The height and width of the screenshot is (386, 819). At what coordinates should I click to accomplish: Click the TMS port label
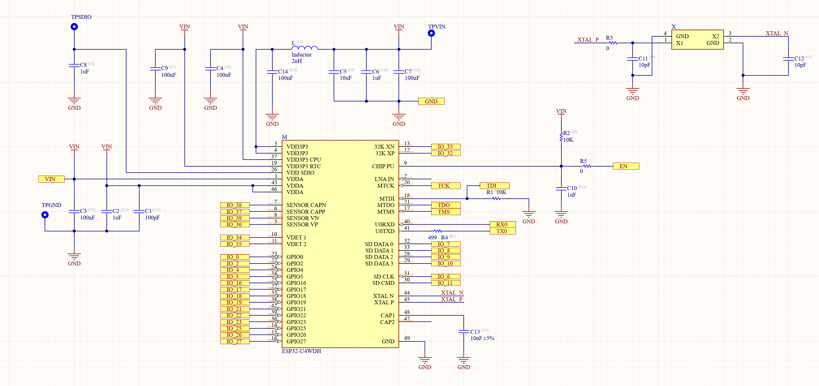tap(446, 212)
